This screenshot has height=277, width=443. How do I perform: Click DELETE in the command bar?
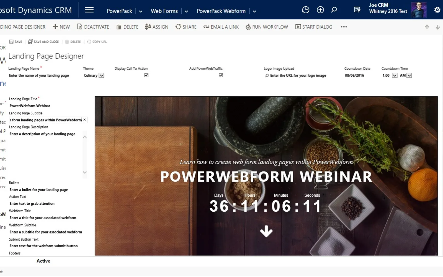click(127, 27)
